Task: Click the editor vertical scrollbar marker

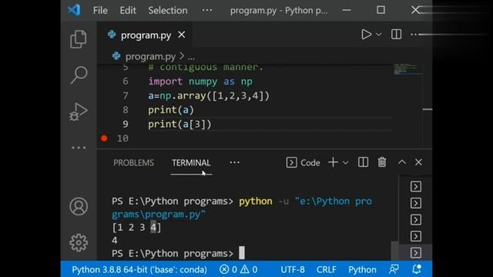Action: pyautogui.click(x=428, y=109)
